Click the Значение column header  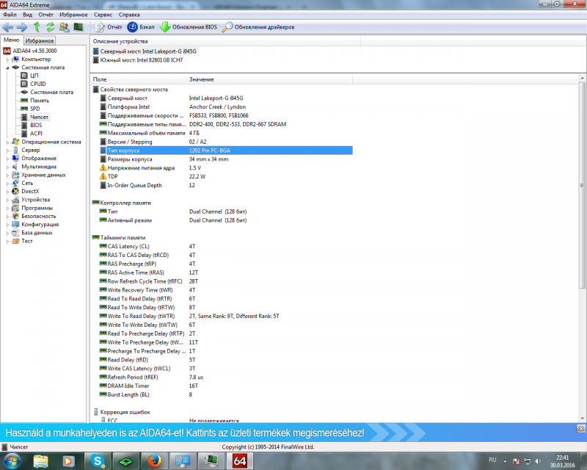(201, 79)
